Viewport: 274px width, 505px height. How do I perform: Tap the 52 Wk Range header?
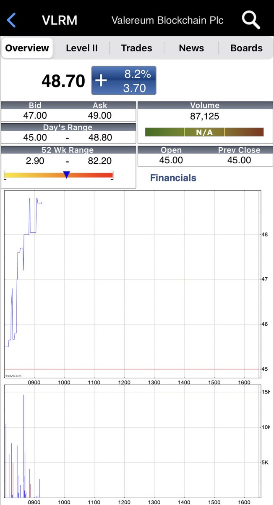[x=68, y=150]
